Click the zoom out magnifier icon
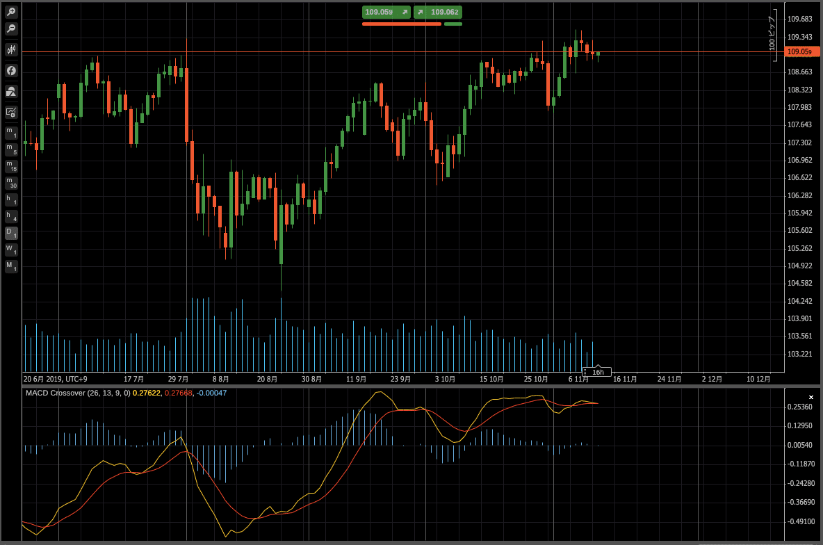This screenshot has width=823, height=545. 11,29
